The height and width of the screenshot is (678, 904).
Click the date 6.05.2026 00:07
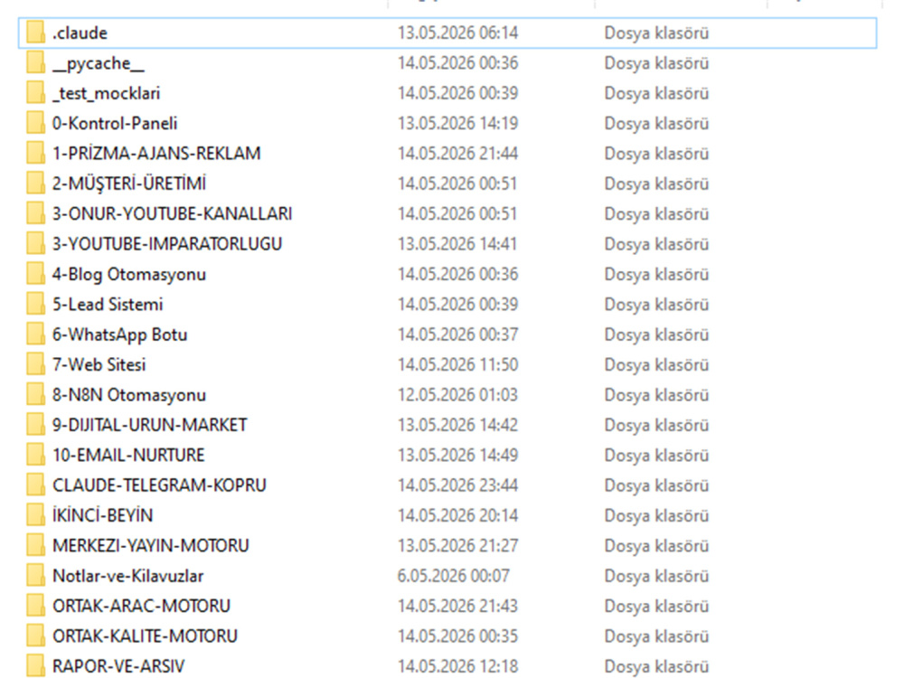[x=453, y=576]
